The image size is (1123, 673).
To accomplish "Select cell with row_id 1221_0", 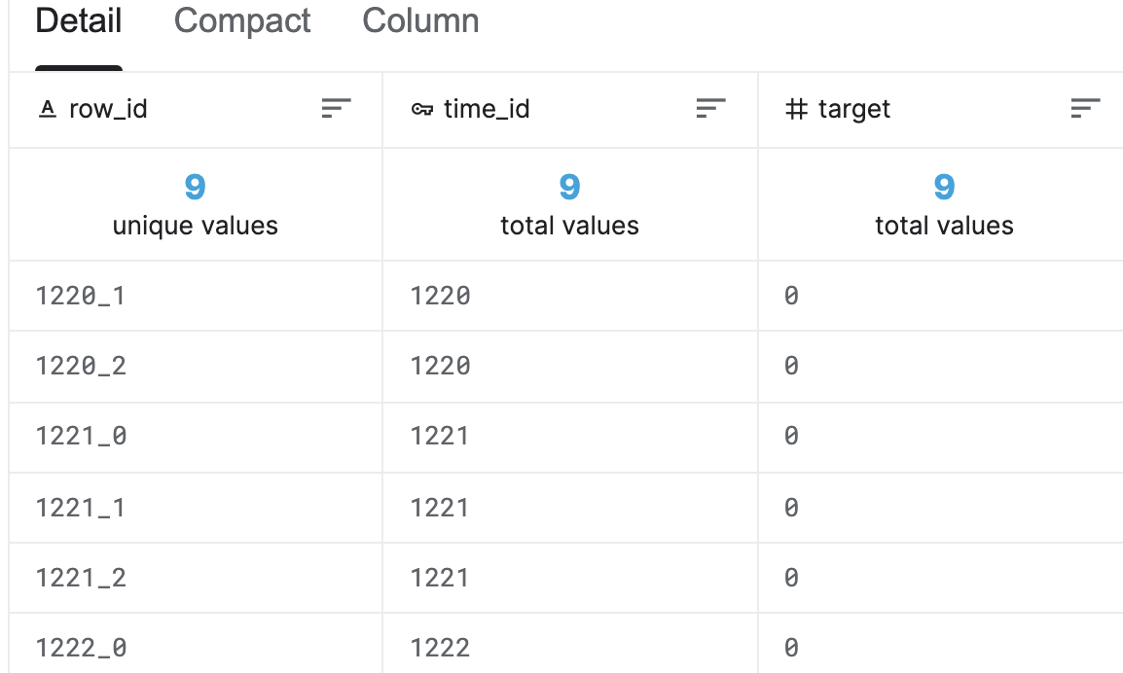I will (81, 437).
